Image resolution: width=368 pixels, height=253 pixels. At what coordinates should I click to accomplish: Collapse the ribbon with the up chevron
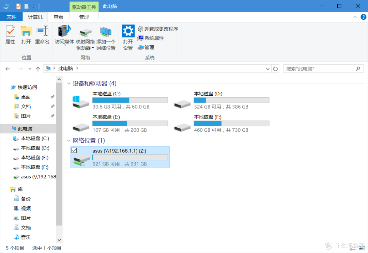coord(355,17)
